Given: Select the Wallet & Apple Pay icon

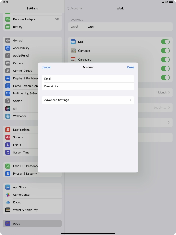Looking at the screenshot, I should tap(8, 210).
